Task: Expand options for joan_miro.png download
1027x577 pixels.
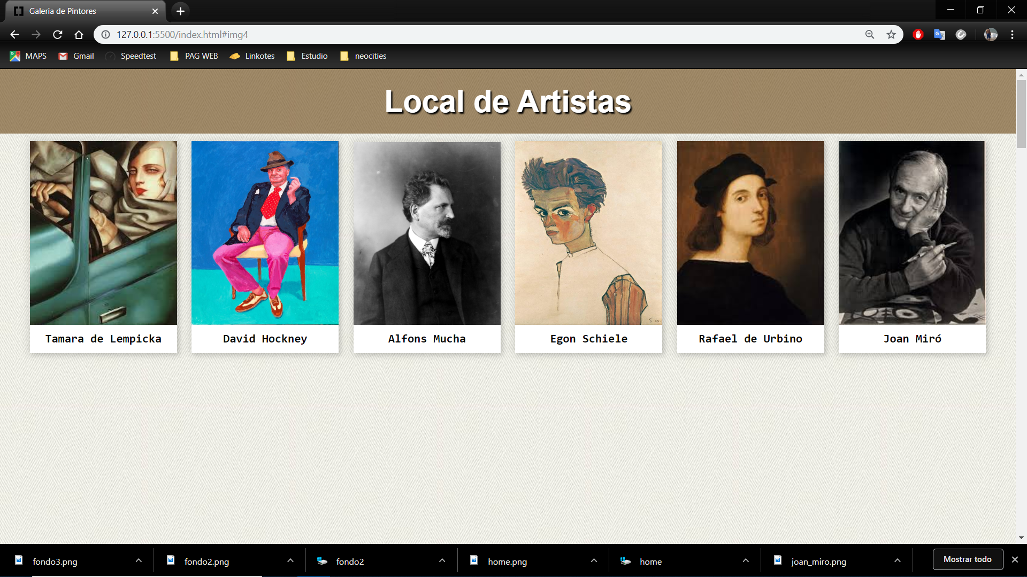Action: point(898,560)
